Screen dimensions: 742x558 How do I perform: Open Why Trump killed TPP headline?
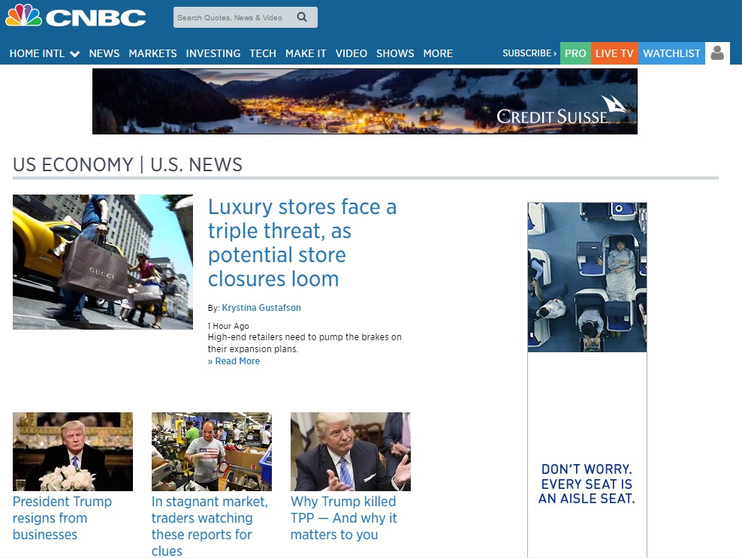click(343, 517)
